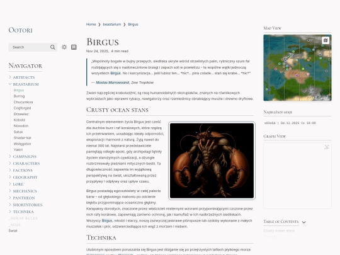Open the Ootori site title

tap(20, 30)
